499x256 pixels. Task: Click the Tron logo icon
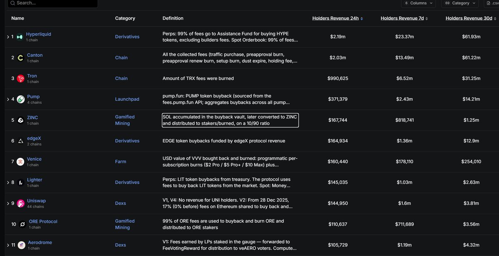(x=20, y=79)
